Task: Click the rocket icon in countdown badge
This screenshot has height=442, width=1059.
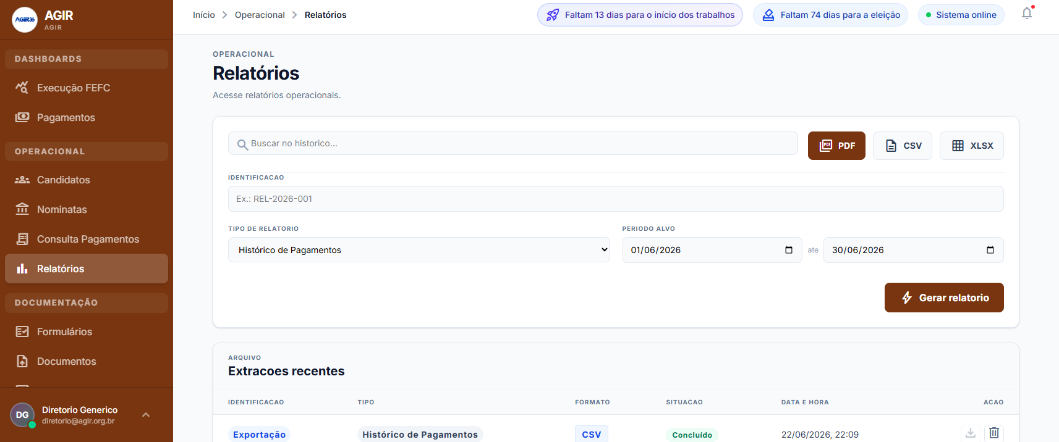Action: point(553,15)
